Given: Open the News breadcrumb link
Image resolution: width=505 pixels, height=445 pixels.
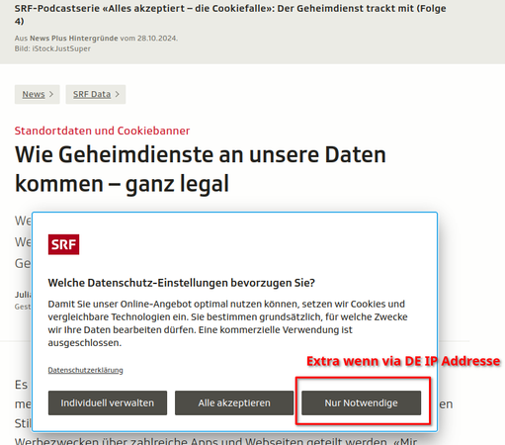Looking at the screenshot, I should click(37, 94).
